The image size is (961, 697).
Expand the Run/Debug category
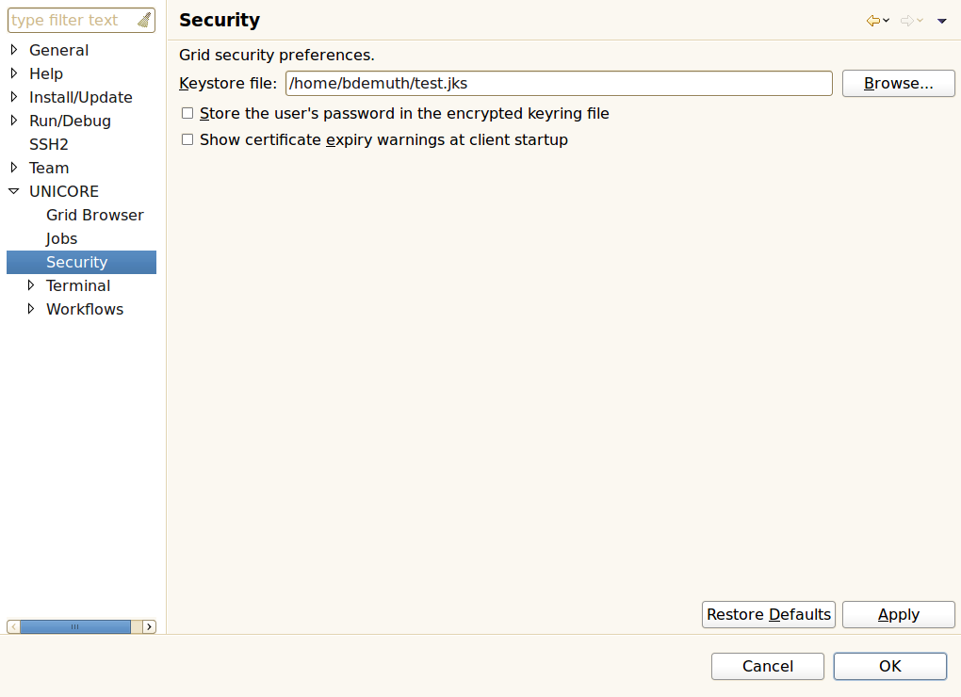[14, 121]
